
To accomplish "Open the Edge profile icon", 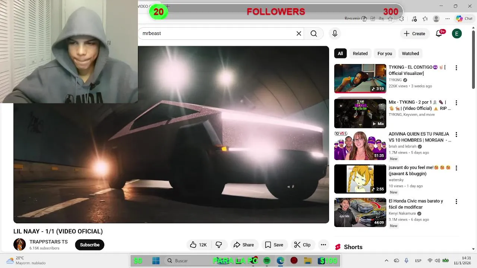I will (436, 19).
